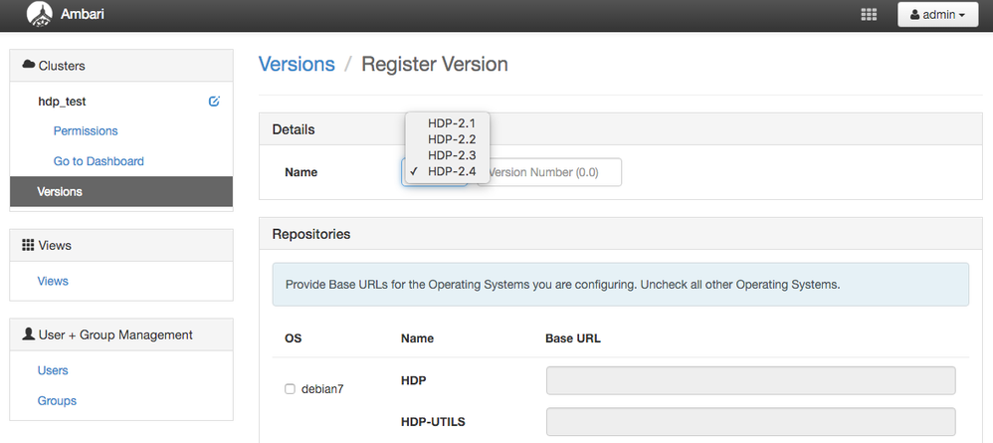Click the User + Group Management person icon
993x443 pixels.
tap(28, 334)
